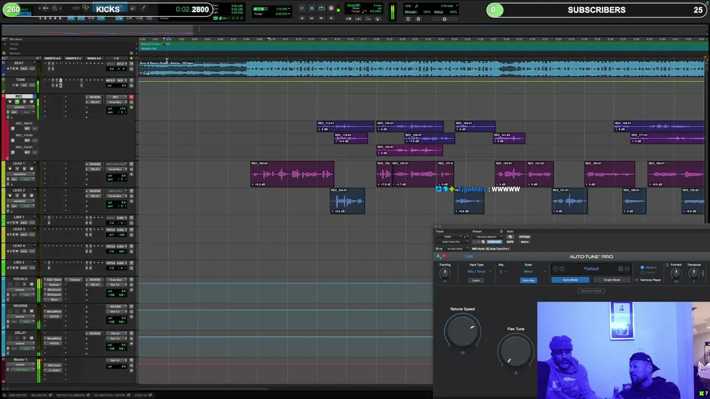Click the Learn button
Viewport: 710px width, 399px height.
[476, 280]
